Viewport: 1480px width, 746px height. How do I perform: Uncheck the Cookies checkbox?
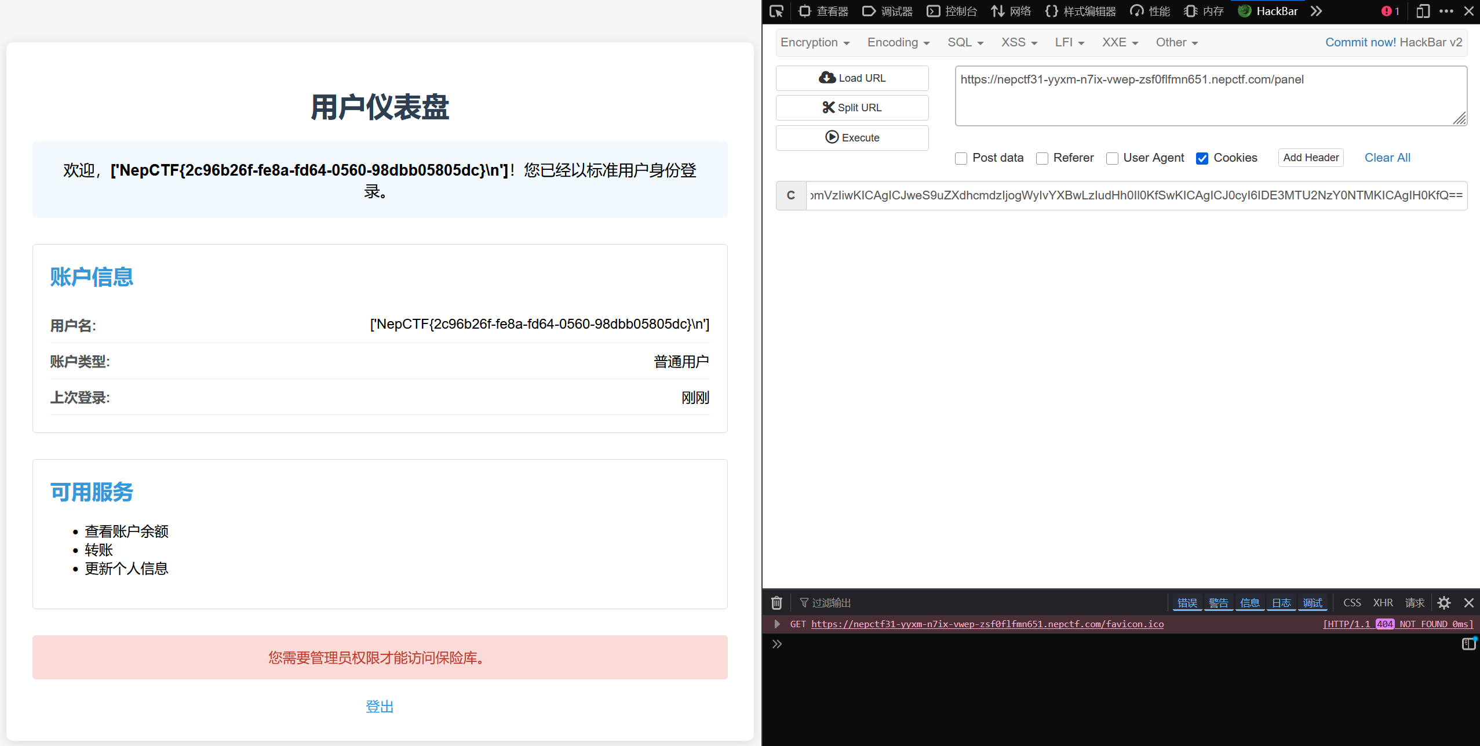1202,158
